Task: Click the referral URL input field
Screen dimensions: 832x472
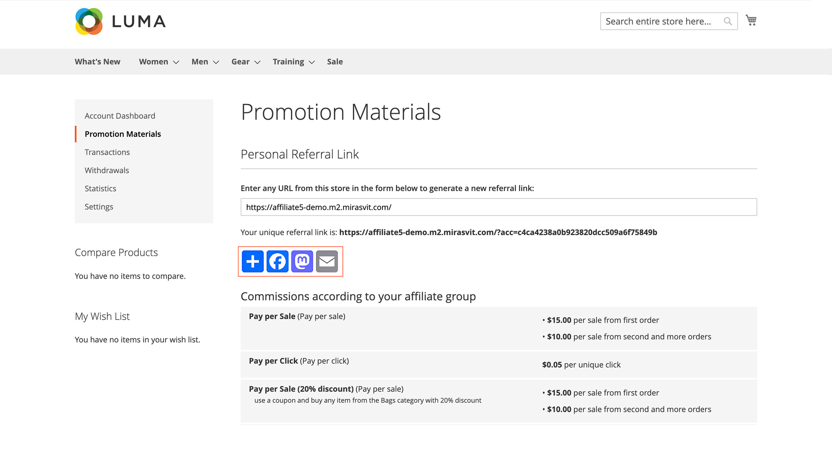Action: coord(499,207)
